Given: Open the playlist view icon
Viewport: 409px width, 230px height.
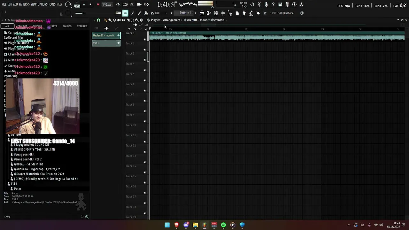Looking at the screenshot, I should coord(202,13).
